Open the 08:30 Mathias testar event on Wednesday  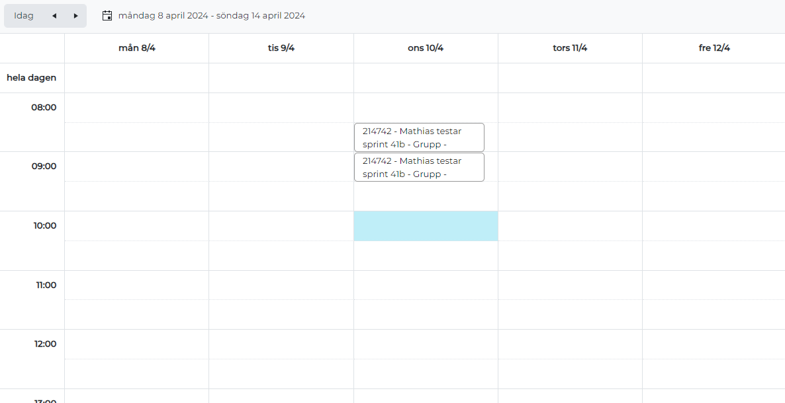[419, 137]
